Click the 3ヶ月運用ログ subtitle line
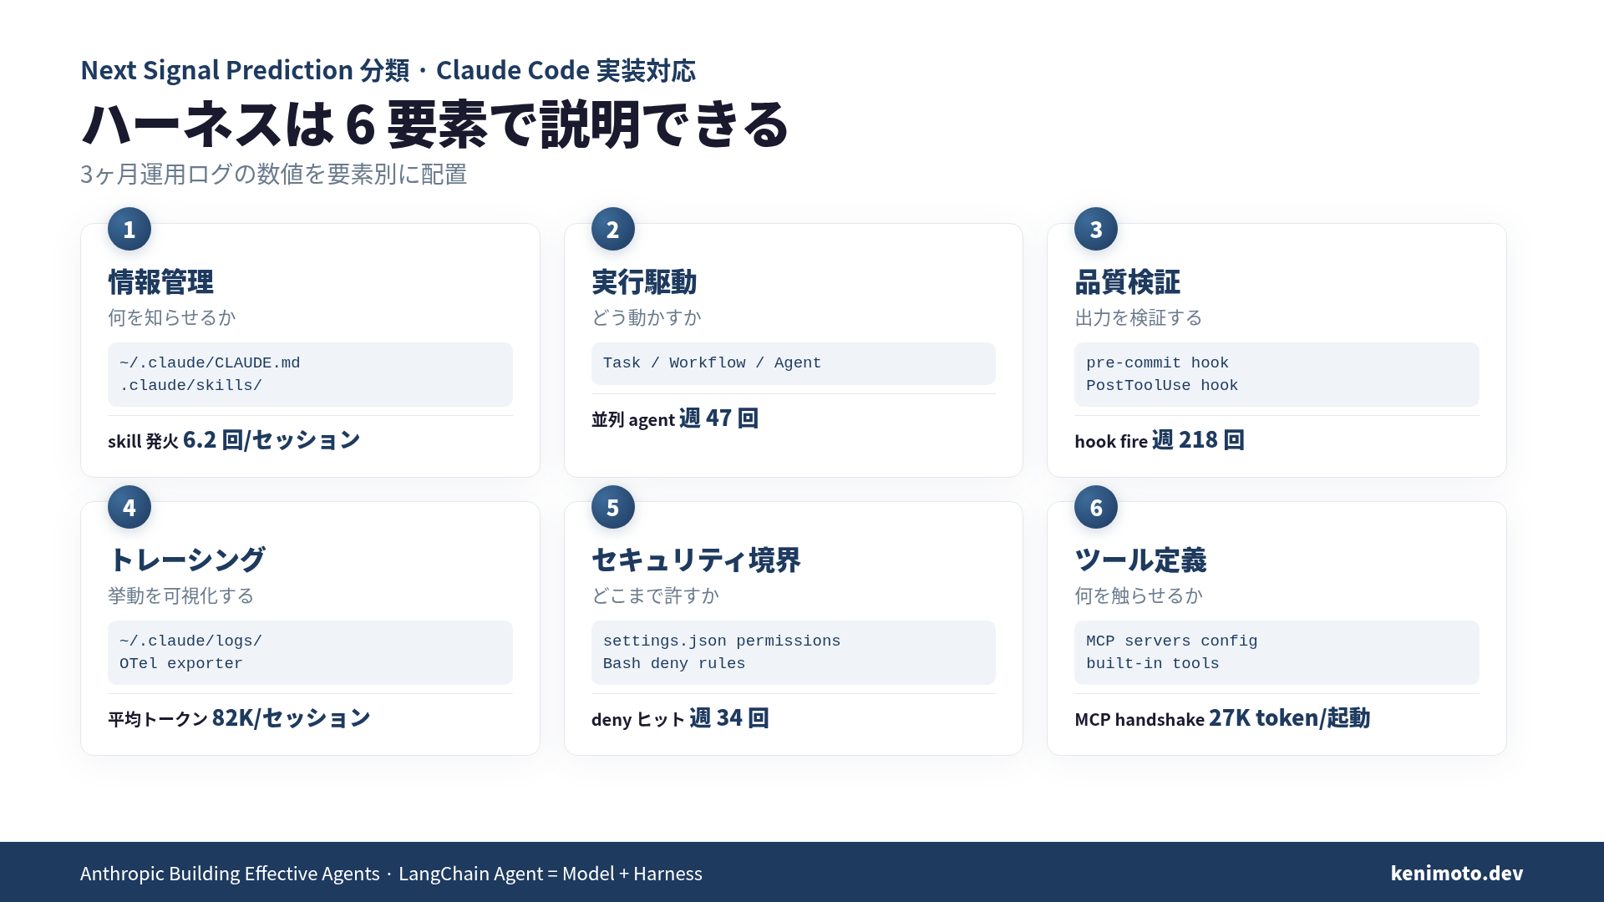Viewport: 1604px width, 902px height. click(273, 174)
